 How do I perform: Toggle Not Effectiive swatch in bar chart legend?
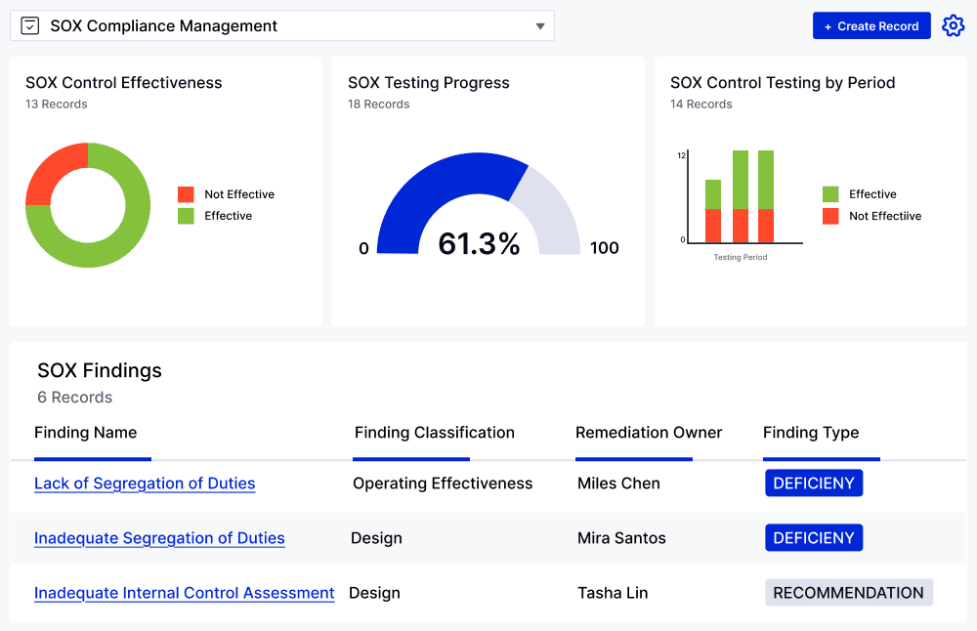tap(830, 216)
